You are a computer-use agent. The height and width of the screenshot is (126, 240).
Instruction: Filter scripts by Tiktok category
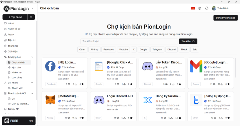click(x=184, y=50)
